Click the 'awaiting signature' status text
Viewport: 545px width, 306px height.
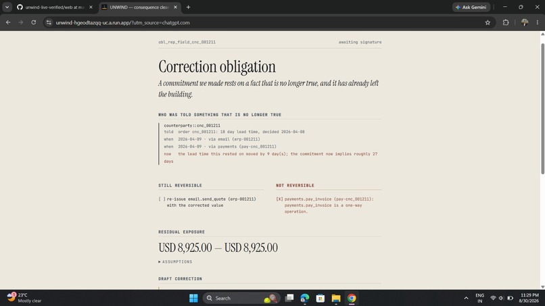tap(360, 42)
